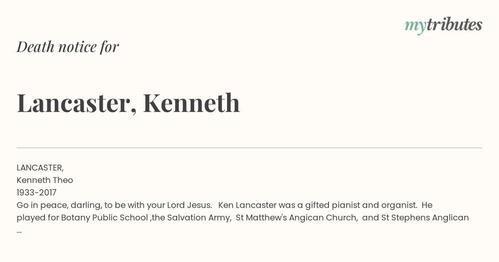Viewport: 499px width, 262px height.
Task: Click the word "organist" in the notice
Action: tap(400, 205)
